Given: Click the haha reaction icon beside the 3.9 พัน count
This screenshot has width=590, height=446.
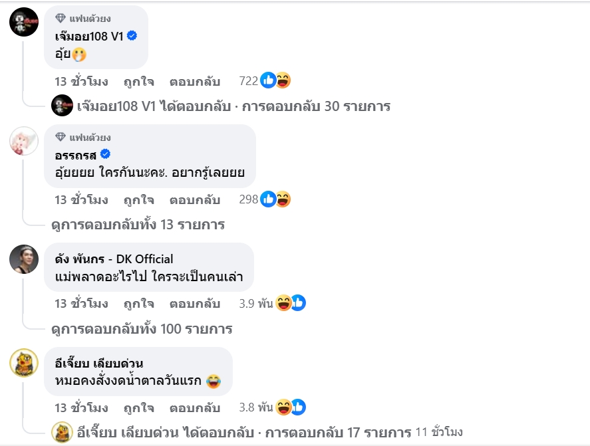Looking at the screenshot, I should click(x=282, y=302).
